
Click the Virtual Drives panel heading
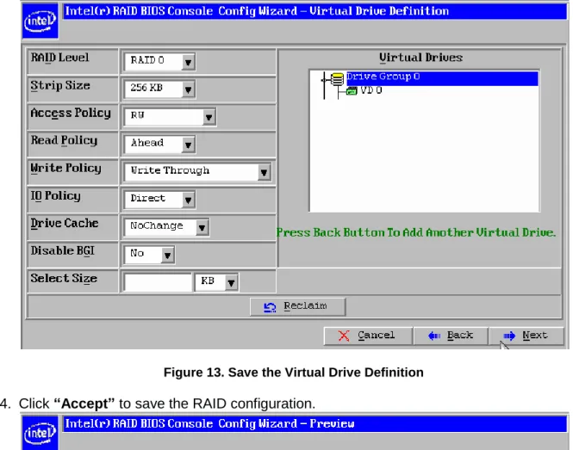pos(420,58)
